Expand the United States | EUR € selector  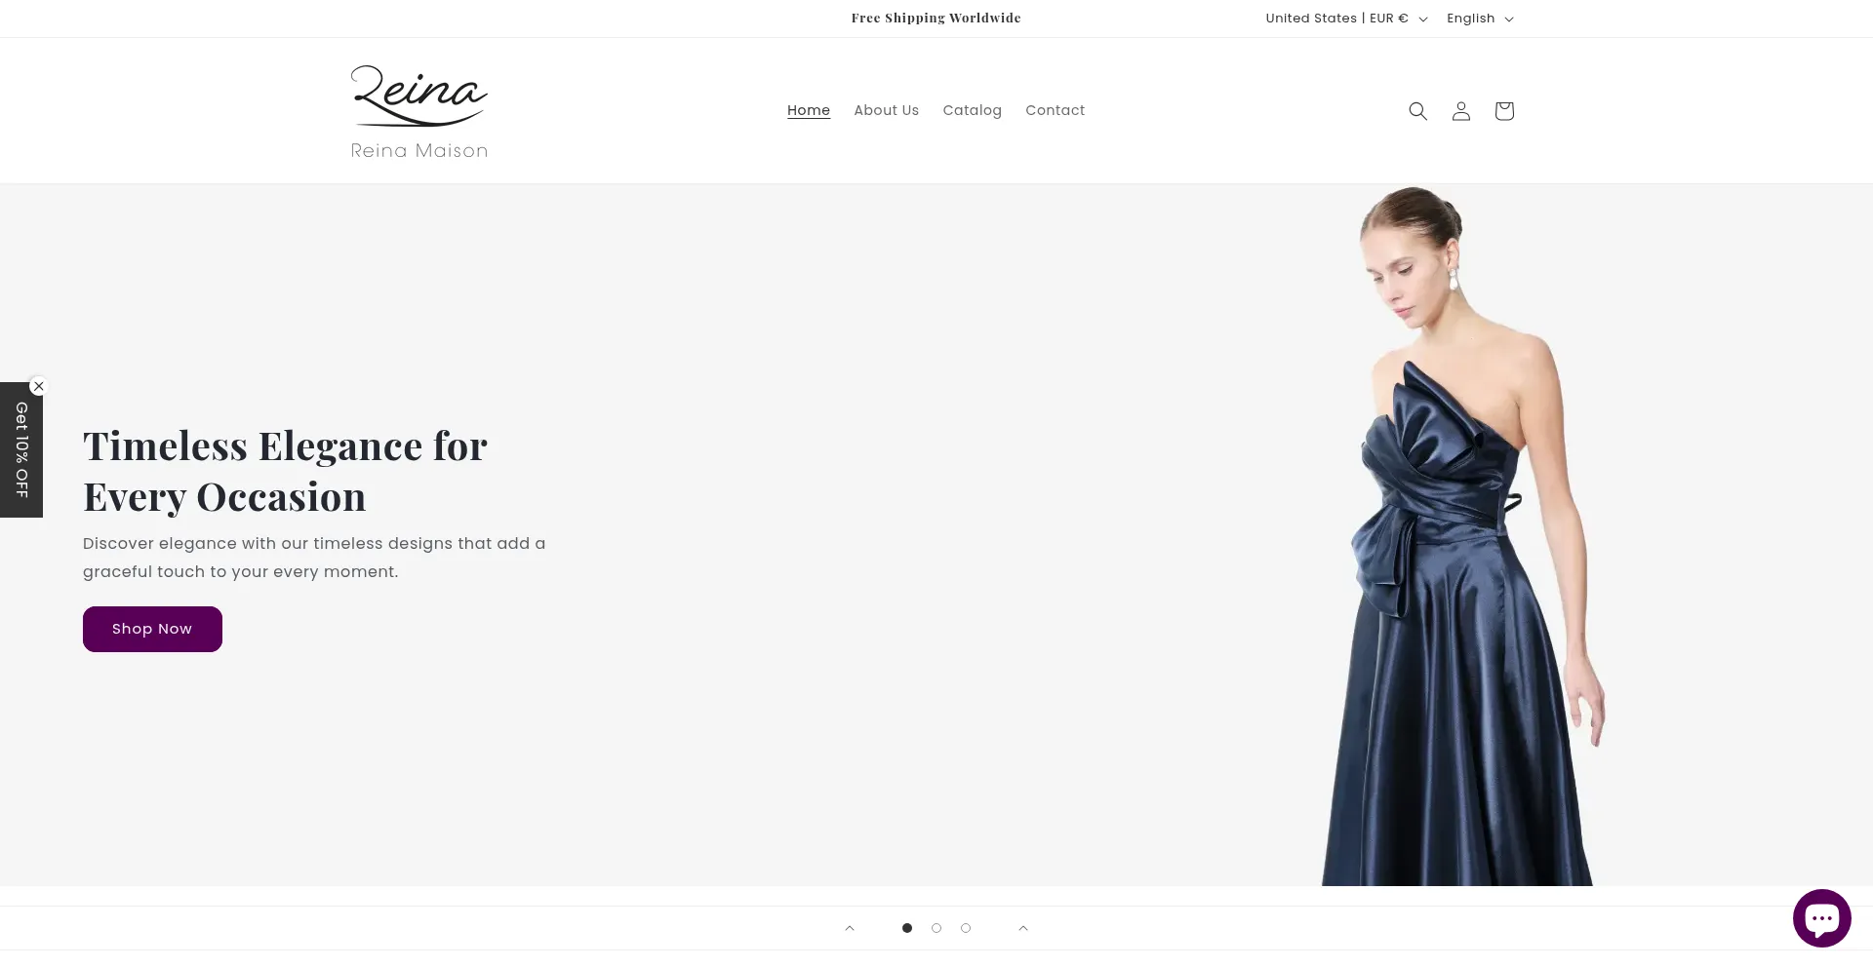(1346, 19)
